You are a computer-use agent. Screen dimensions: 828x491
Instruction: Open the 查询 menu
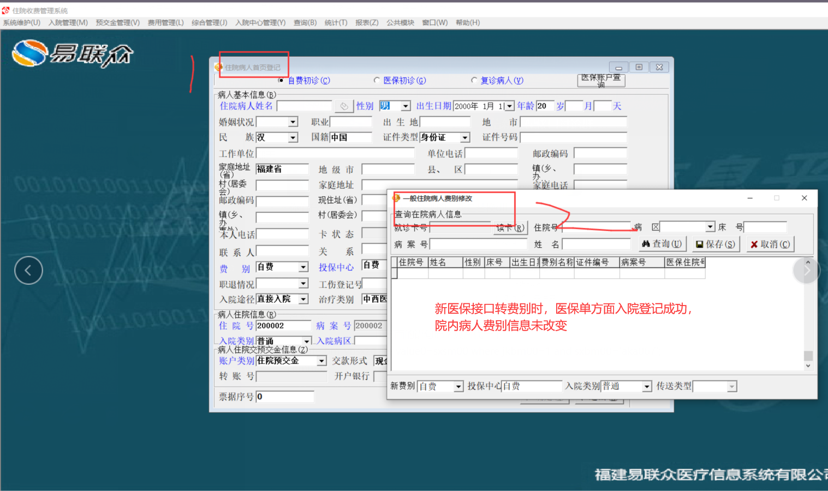(x=305, y=22)
